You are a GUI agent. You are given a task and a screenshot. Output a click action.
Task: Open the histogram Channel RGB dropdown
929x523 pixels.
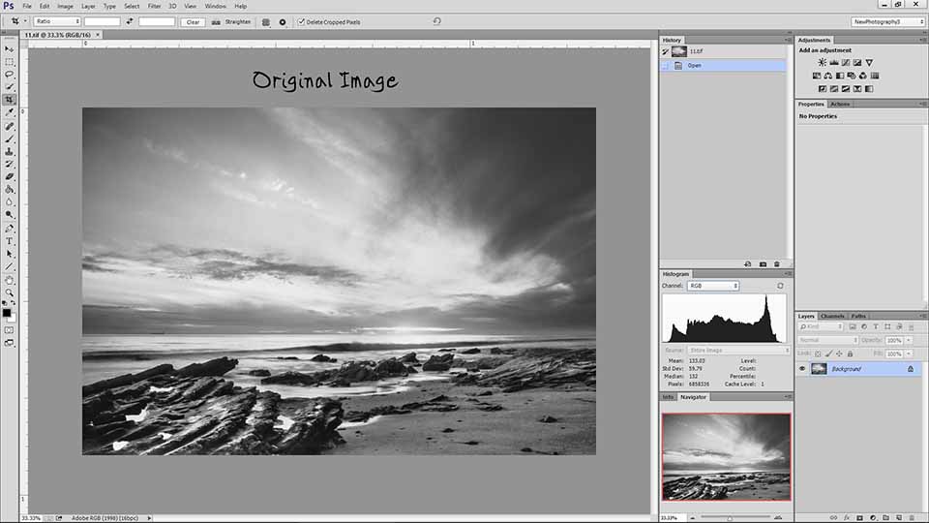(x=713, y=286)
